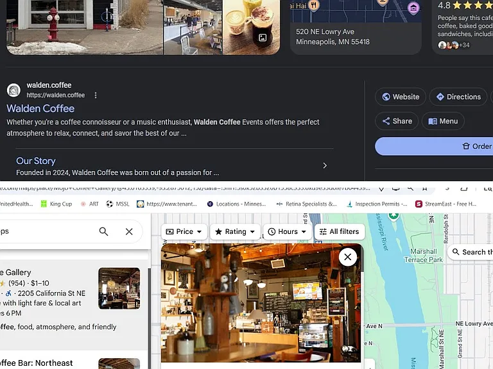Focus the Maps search text field
Screen dimensions: 493x369
point(47,231)
